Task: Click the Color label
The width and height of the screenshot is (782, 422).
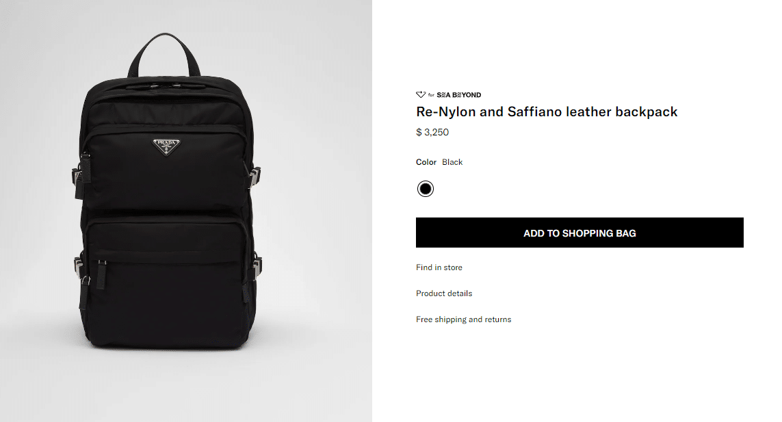Action: pos(426,162)
